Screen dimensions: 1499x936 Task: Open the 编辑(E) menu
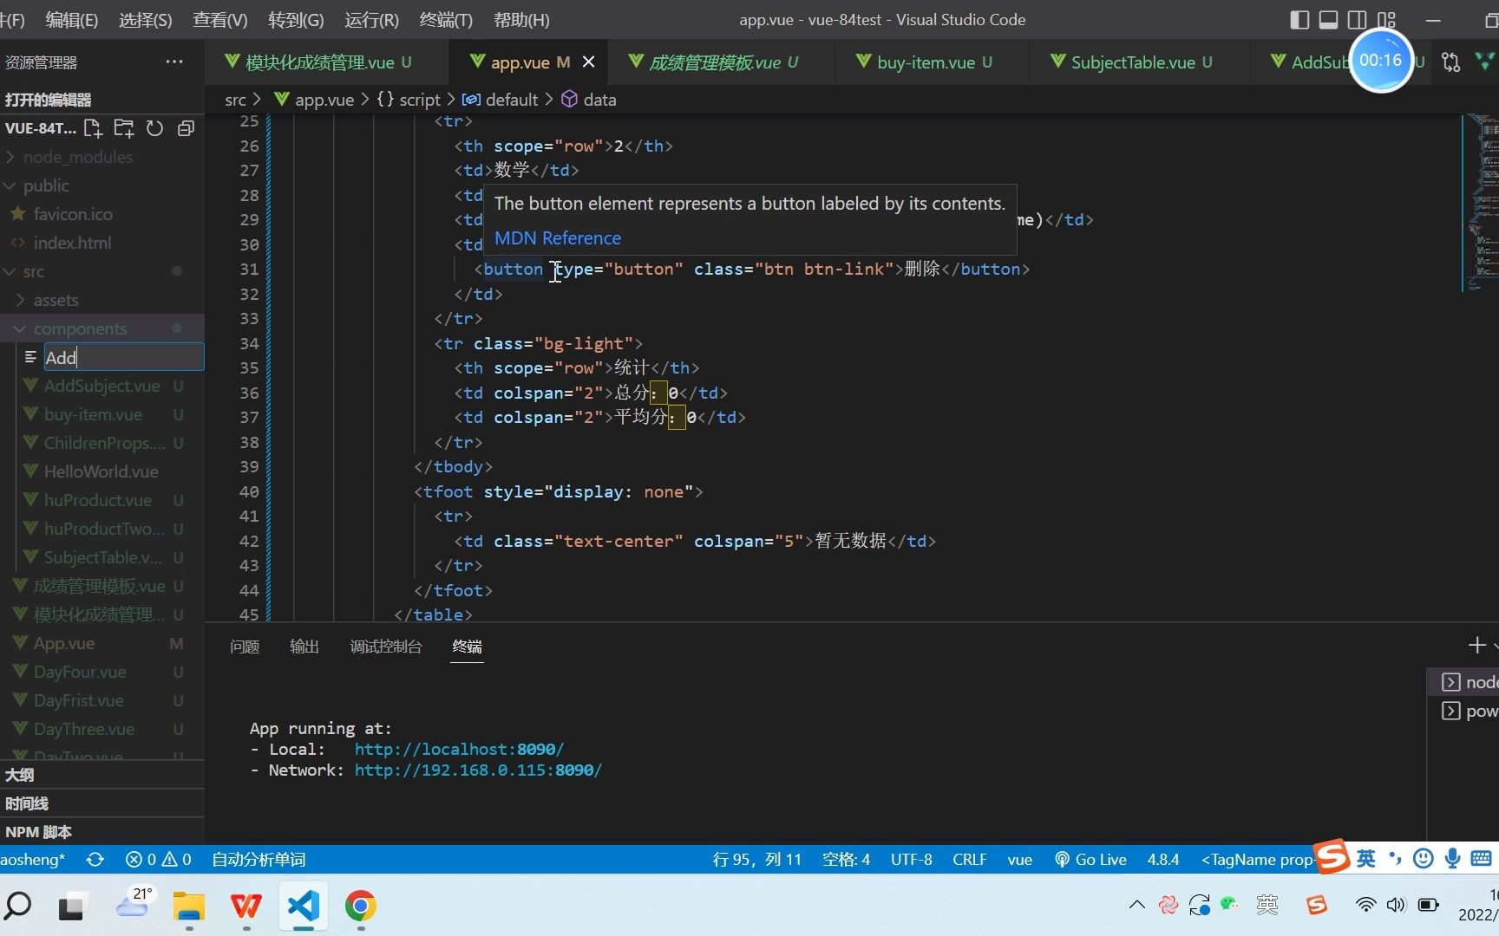click(72, 19)
